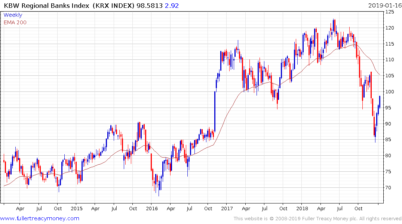
Task: Click the '(KRX INDEX)' ticker text
Action: click(x=113, y=6)
